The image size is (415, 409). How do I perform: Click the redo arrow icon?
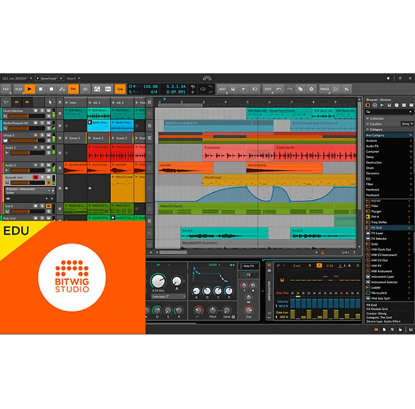point(290,89)
